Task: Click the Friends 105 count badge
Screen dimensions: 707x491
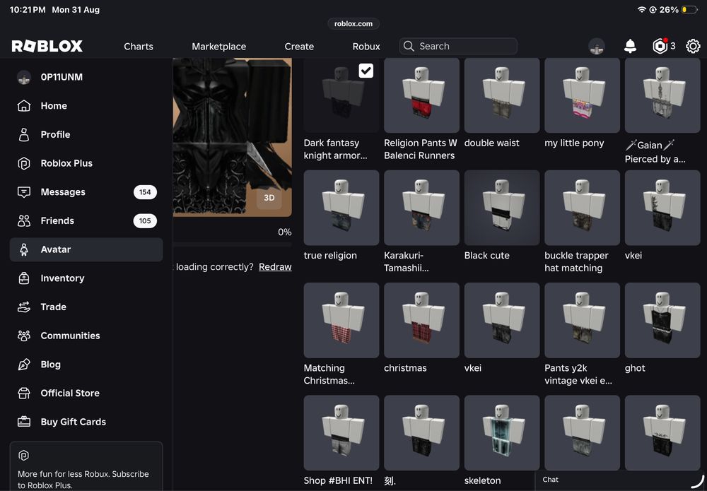Action: point(145,220)
